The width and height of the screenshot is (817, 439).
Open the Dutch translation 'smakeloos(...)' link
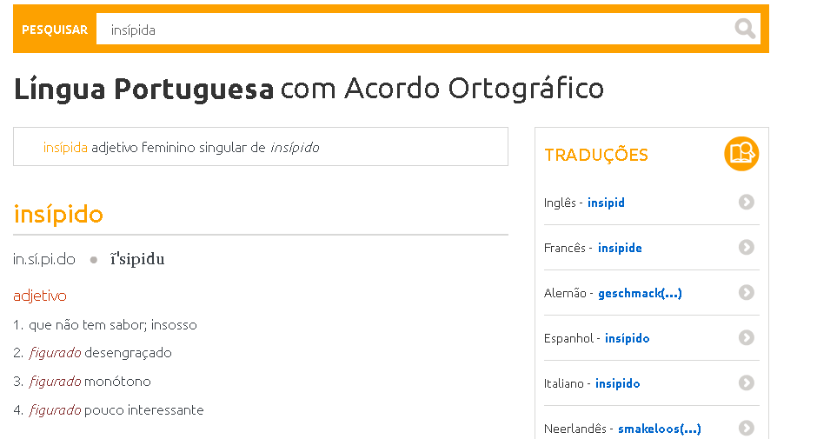[x=659, y=429]
